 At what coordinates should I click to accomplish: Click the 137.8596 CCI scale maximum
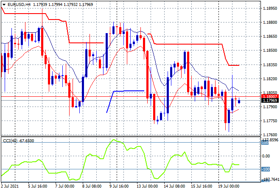pos(270,140)
